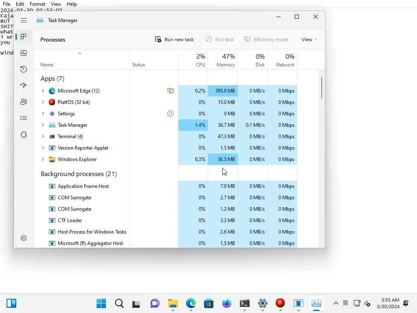
Task: Sort processes by the Memory column
Action: click(x=223, y=60)
